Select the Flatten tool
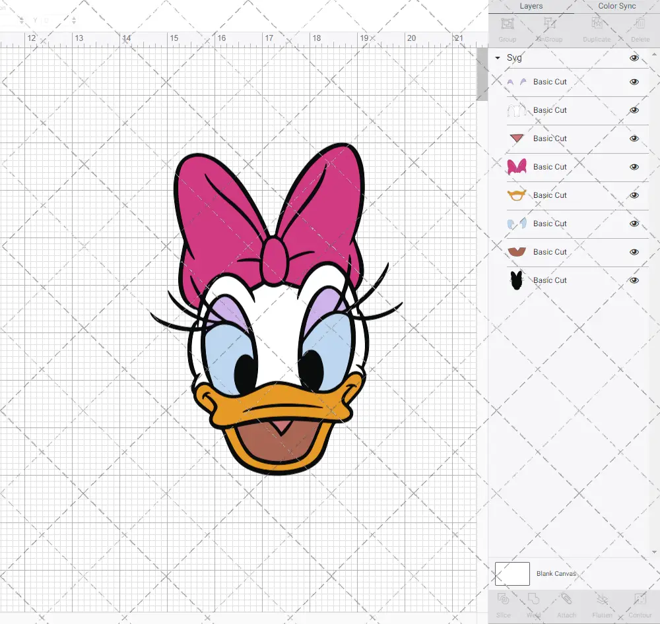 click(603, 599)
